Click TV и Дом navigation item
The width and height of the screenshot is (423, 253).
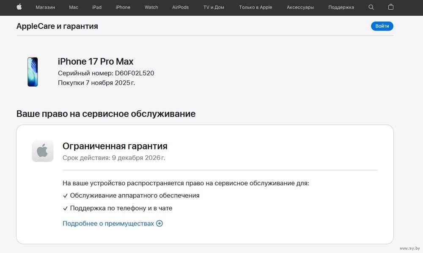(214, 7)
